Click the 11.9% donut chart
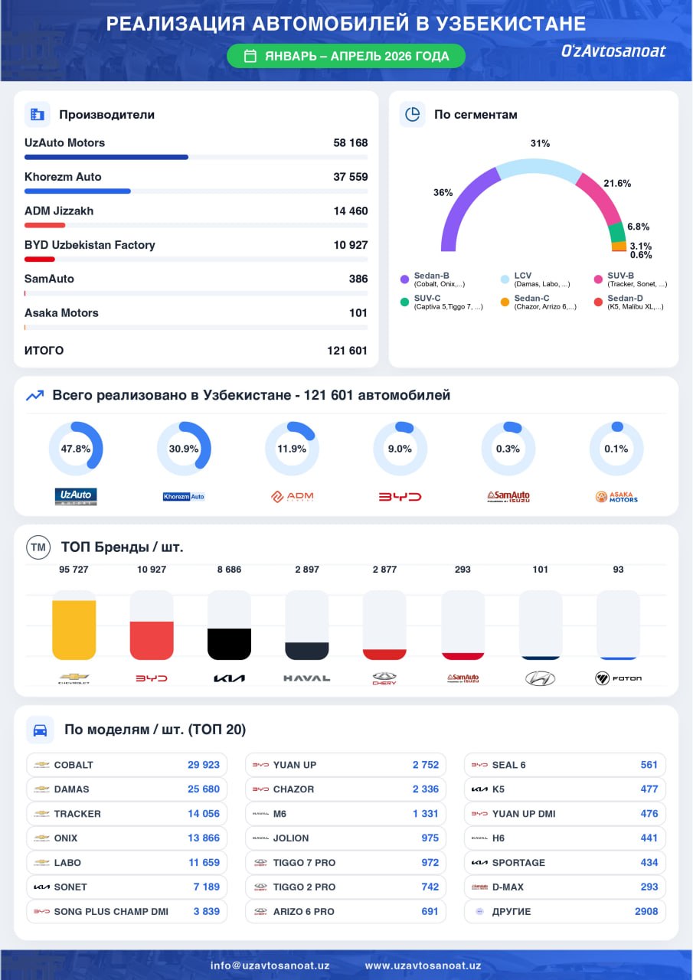The image size is (693, 980). click(292, 449)
